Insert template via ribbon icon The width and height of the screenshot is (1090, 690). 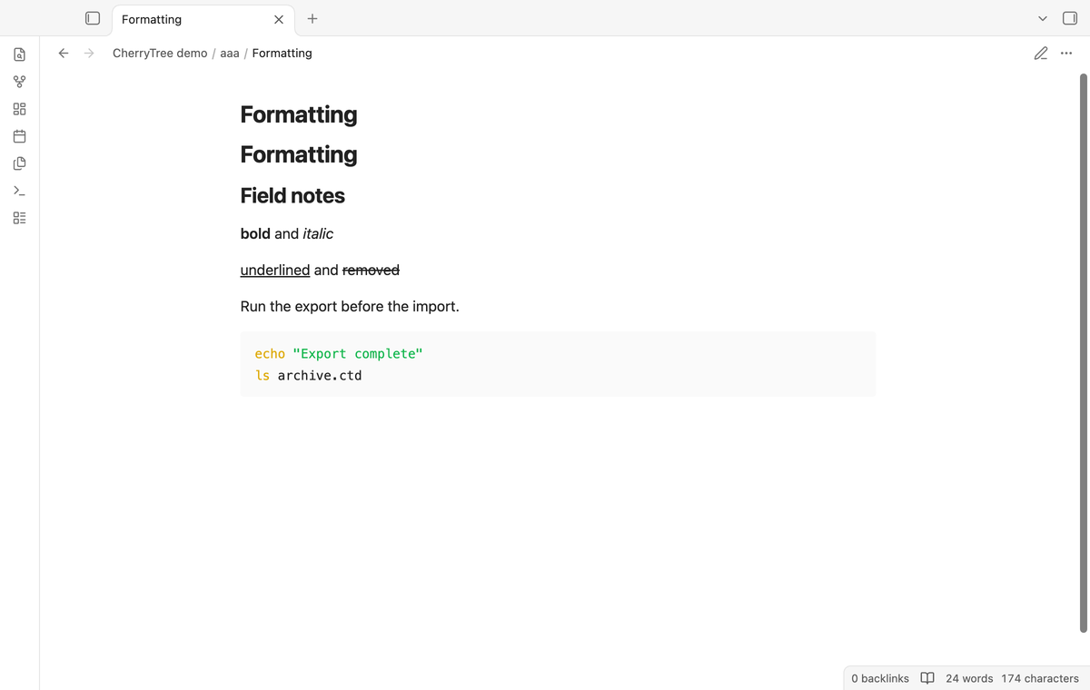[19, 163]
